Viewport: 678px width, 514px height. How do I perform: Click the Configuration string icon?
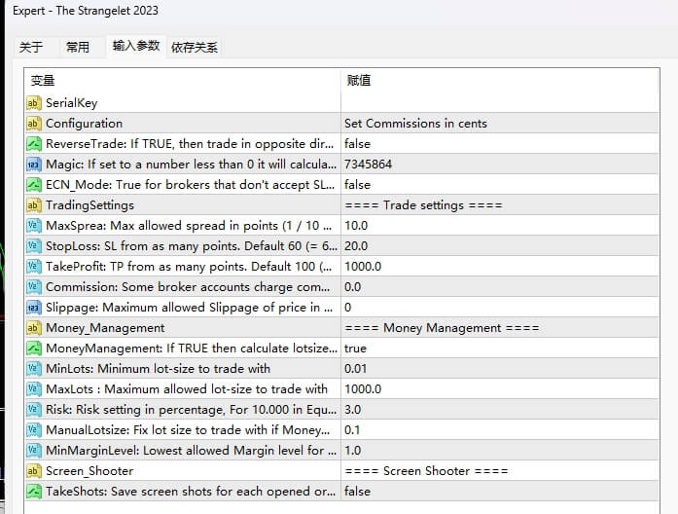(x=34, y=124)
